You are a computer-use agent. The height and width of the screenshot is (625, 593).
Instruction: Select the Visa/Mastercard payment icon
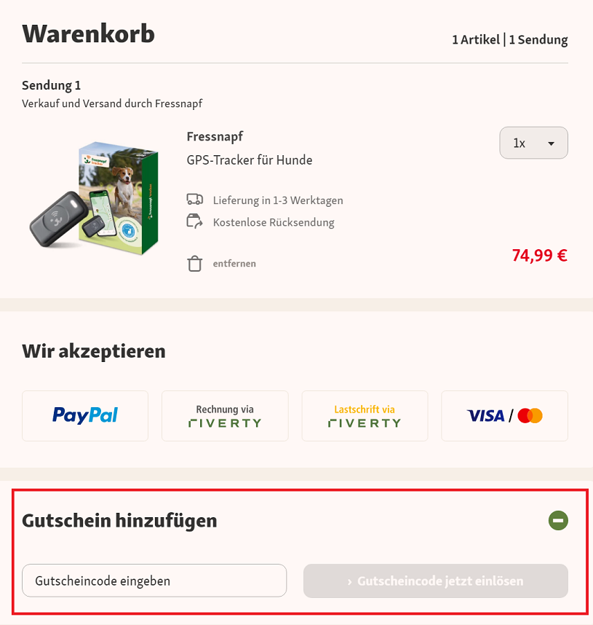pyautogui.click(x=504, y=415)
